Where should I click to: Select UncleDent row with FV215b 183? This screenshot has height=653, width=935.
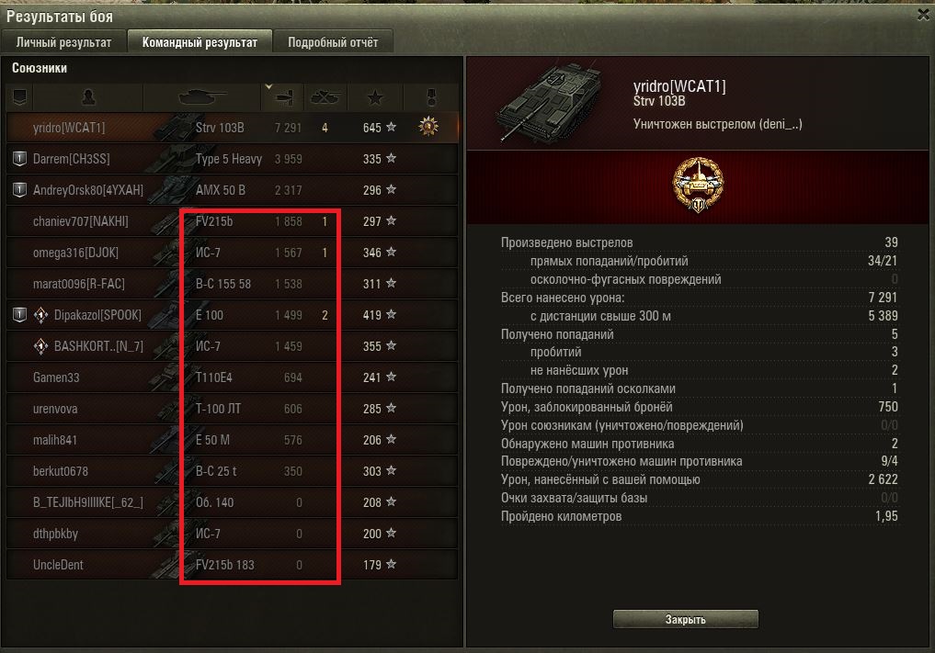coord(233,565)
